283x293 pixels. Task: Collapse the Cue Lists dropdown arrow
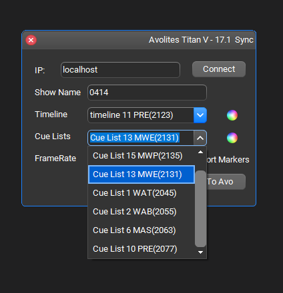tap(200, 138)
